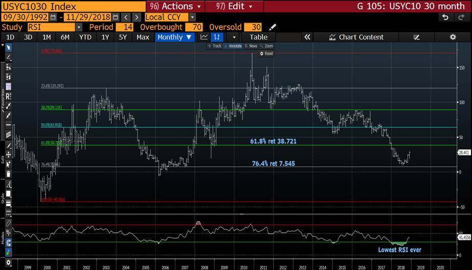
Task: Go to next date range arrow
Action: [137, 17]
